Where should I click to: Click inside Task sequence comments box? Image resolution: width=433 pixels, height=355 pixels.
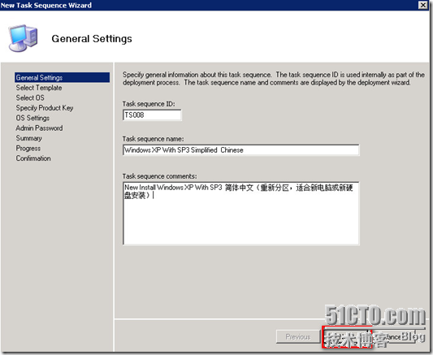coord(240,213)
